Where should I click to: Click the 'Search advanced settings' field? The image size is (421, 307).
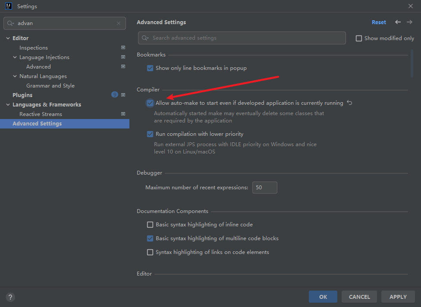[246, 38]
